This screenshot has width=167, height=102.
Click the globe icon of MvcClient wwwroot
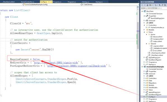147,20
